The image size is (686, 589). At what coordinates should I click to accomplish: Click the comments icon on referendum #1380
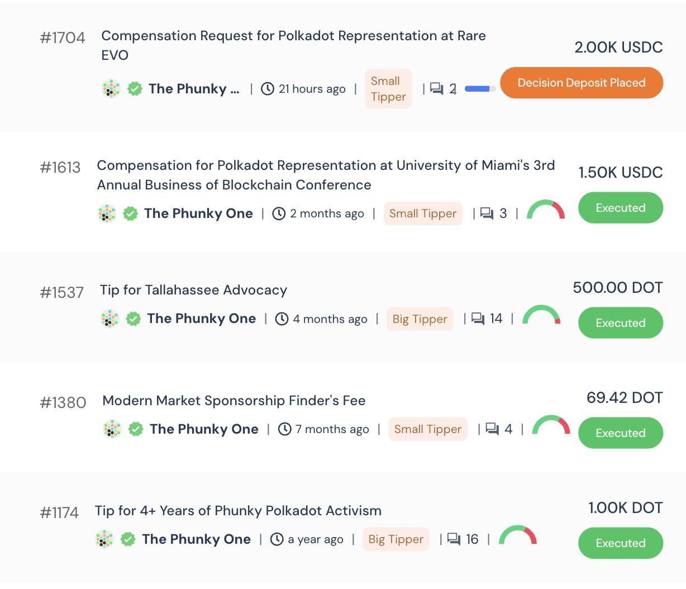(492, 429)
